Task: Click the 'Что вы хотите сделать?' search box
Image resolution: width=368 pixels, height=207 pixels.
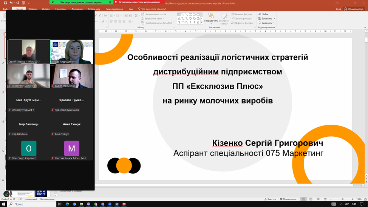Action: click(152, 9)
